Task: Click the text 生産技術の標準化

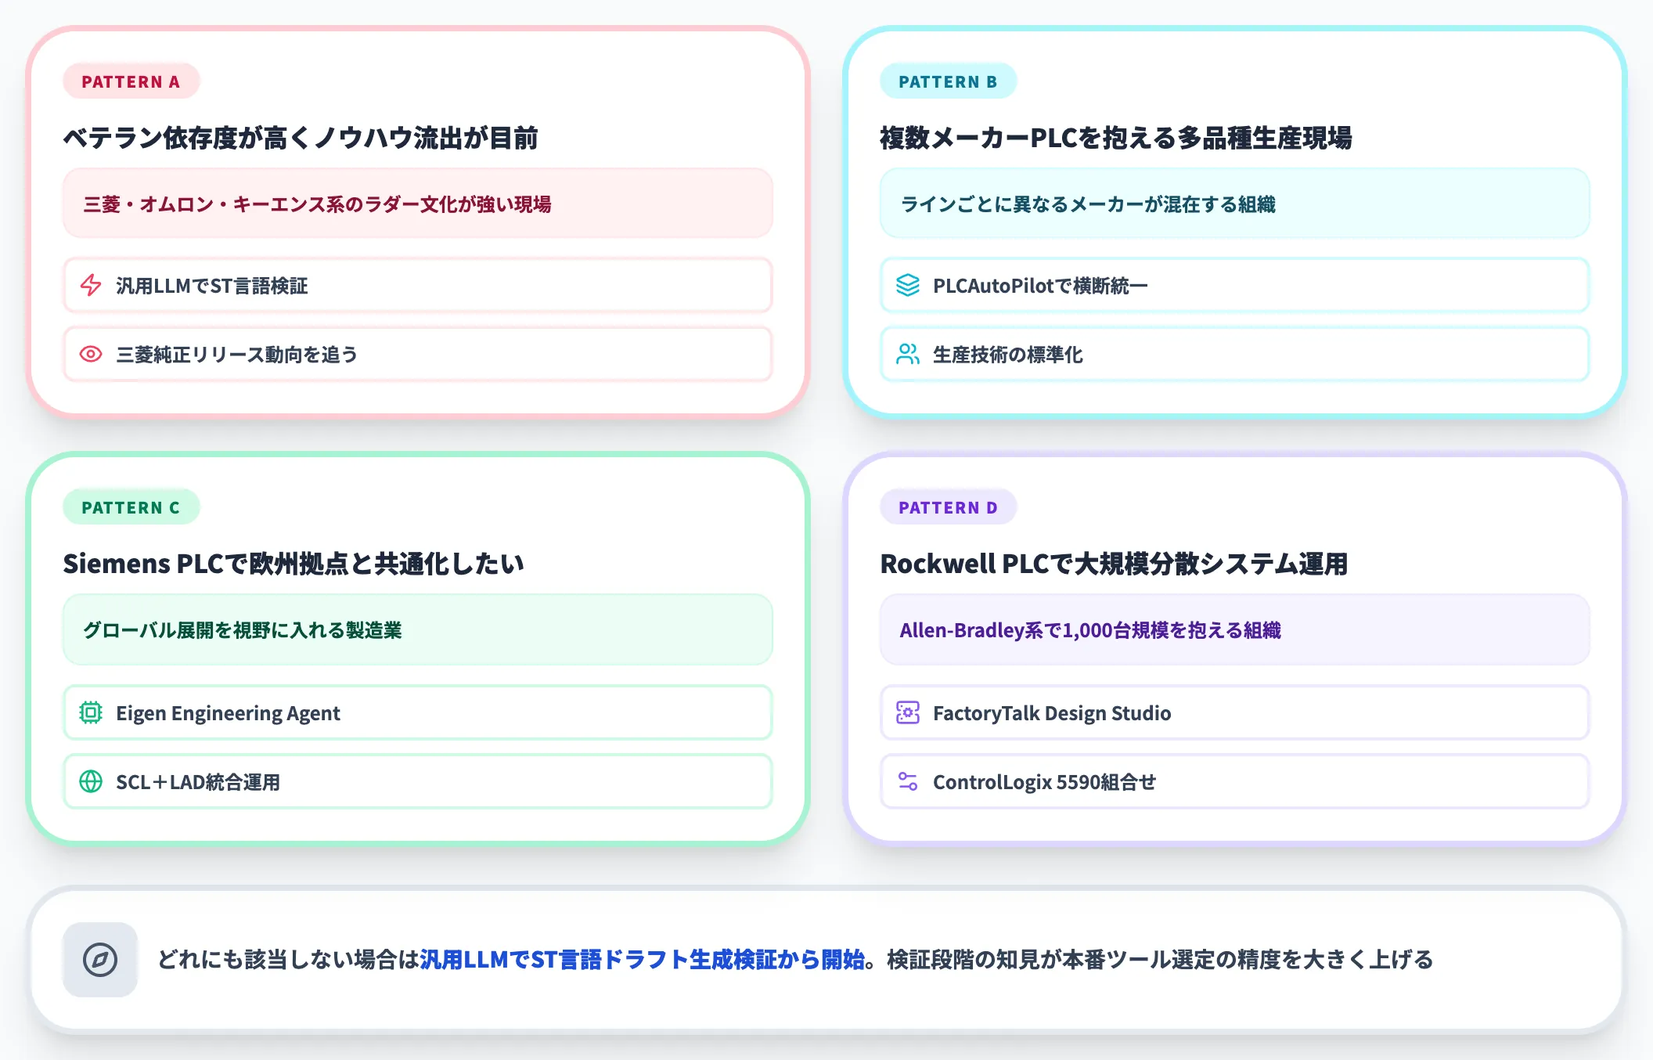Action: click(1008, 355)
